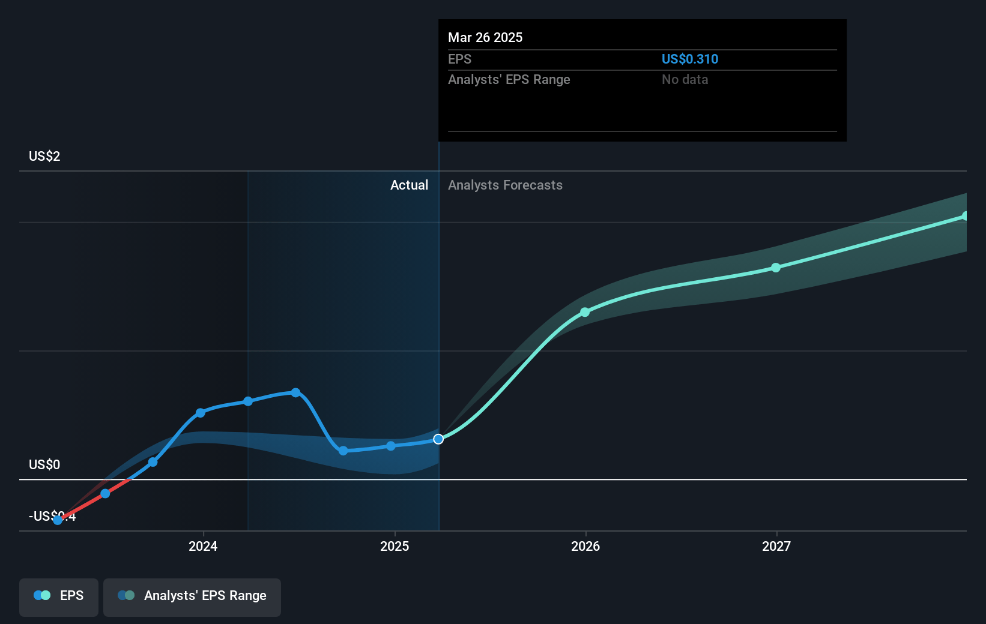Click the mid-2024 peak EPS data point

[x=295, y=392]
